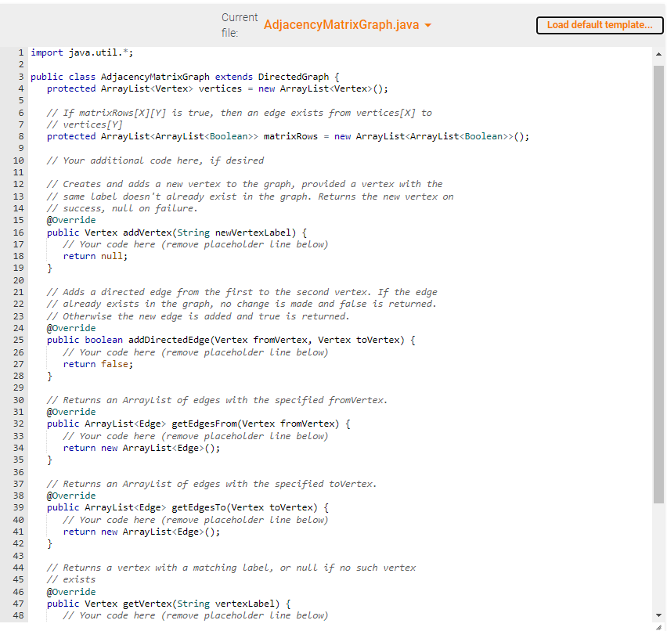
Task: Click the @Override annotation on line 38
Action: tap(71, 496)
